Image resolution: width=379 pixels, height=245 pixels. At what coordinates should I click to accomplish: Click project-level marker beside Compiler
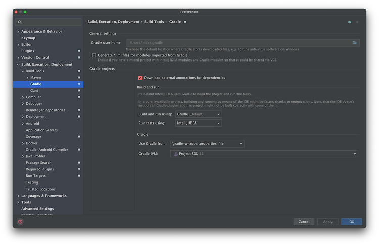click(79, 97)
